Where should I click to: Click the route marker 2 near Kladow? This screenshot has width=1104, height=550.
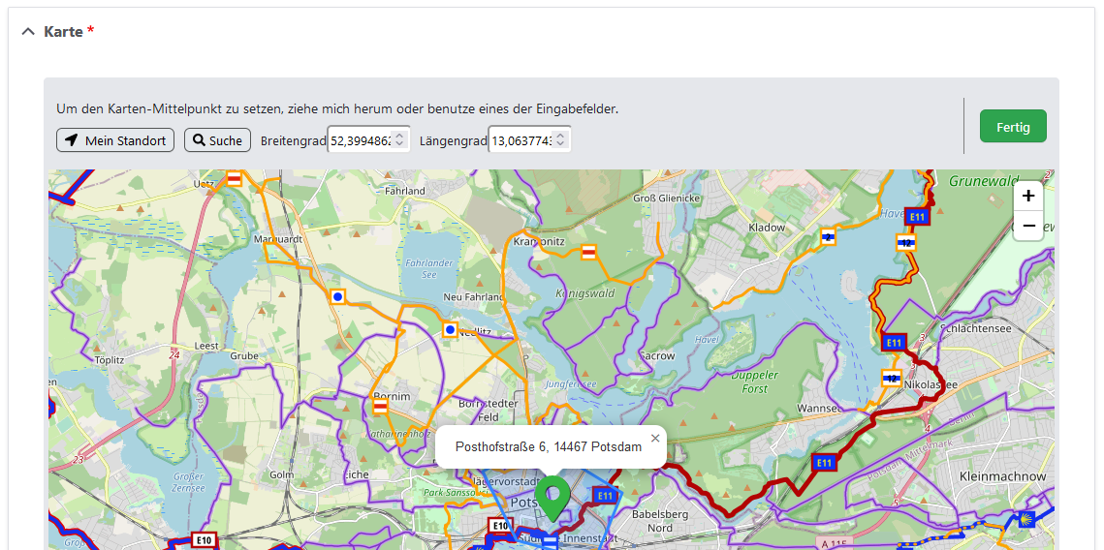[829, 237]
